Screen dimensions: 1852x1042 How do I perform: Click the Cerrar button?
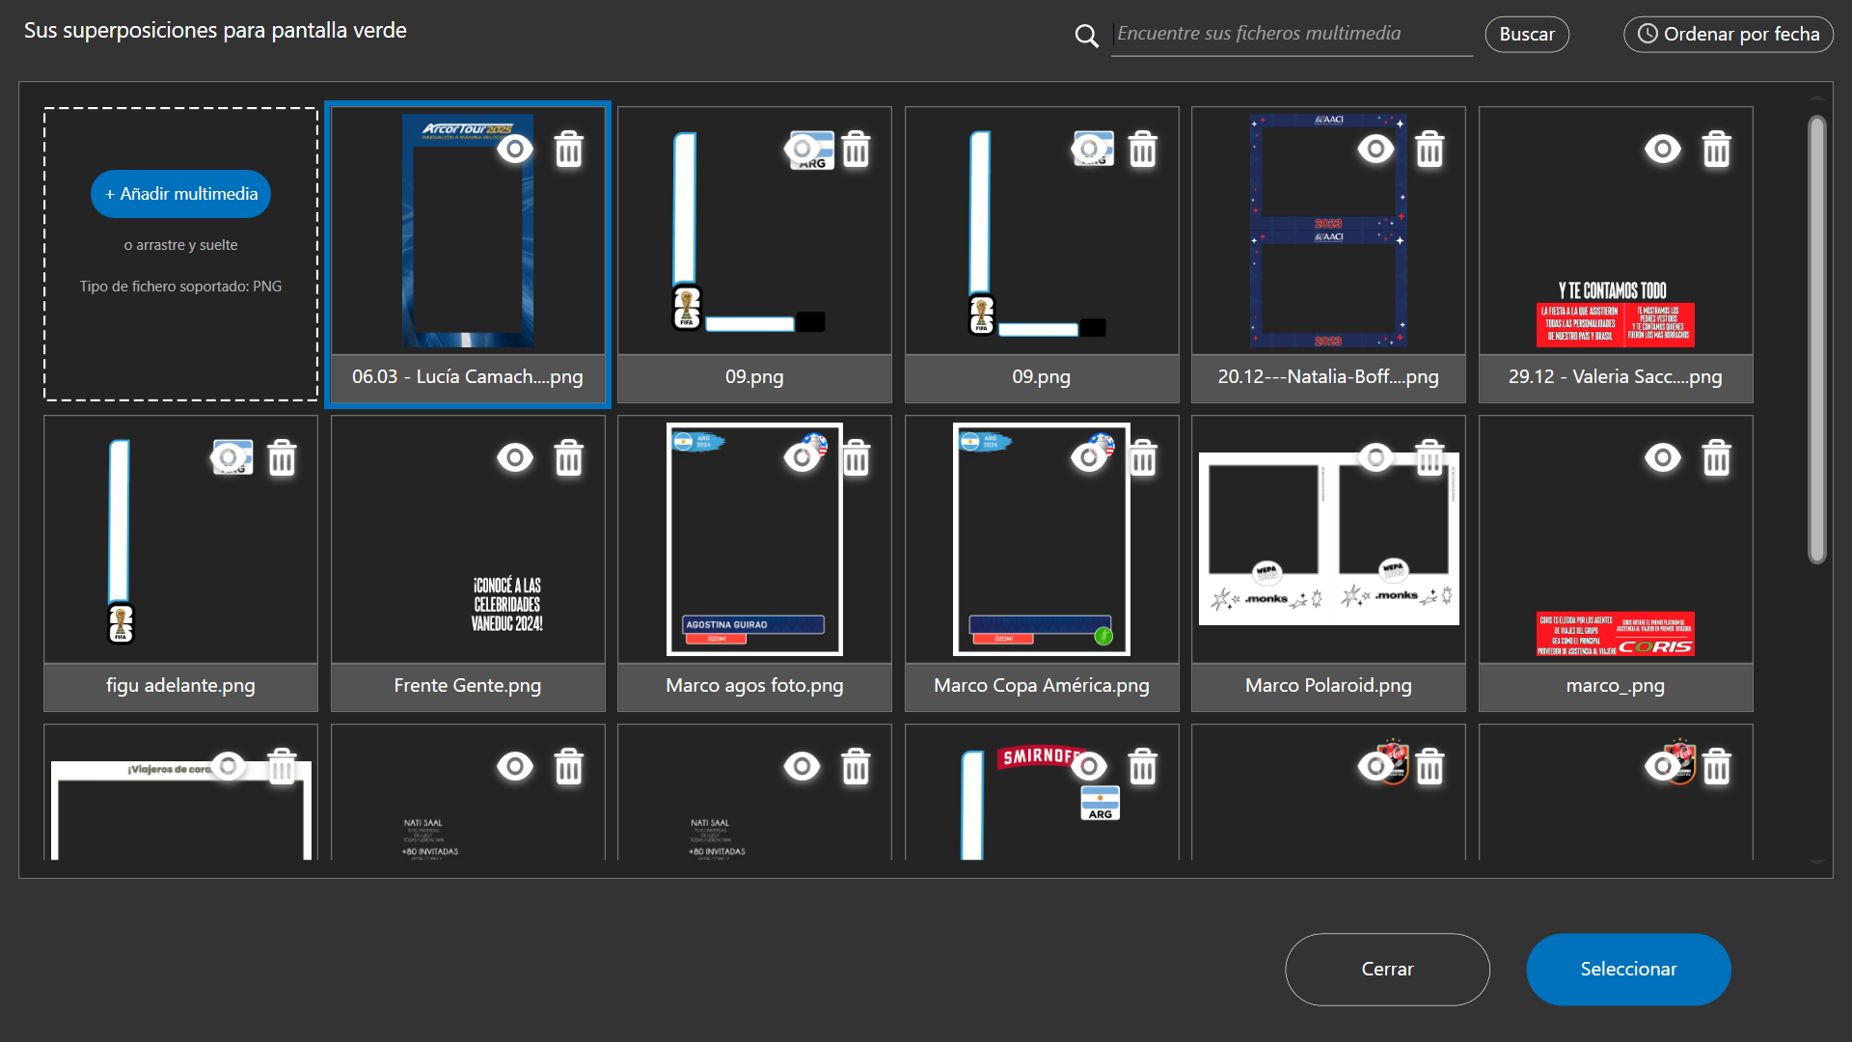point(1387,969)
